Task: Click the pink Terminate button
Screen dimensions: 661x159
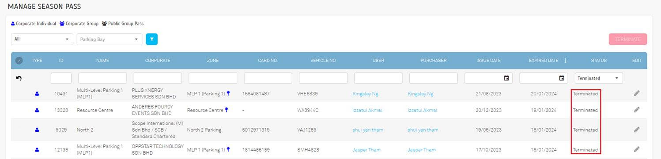Action: [x=627, y=39]
